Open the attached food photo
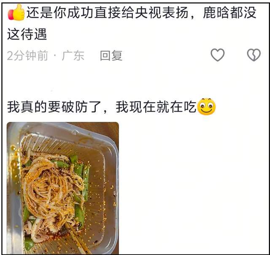Viewport: 270px width, 255px height. tap(63, 188)
